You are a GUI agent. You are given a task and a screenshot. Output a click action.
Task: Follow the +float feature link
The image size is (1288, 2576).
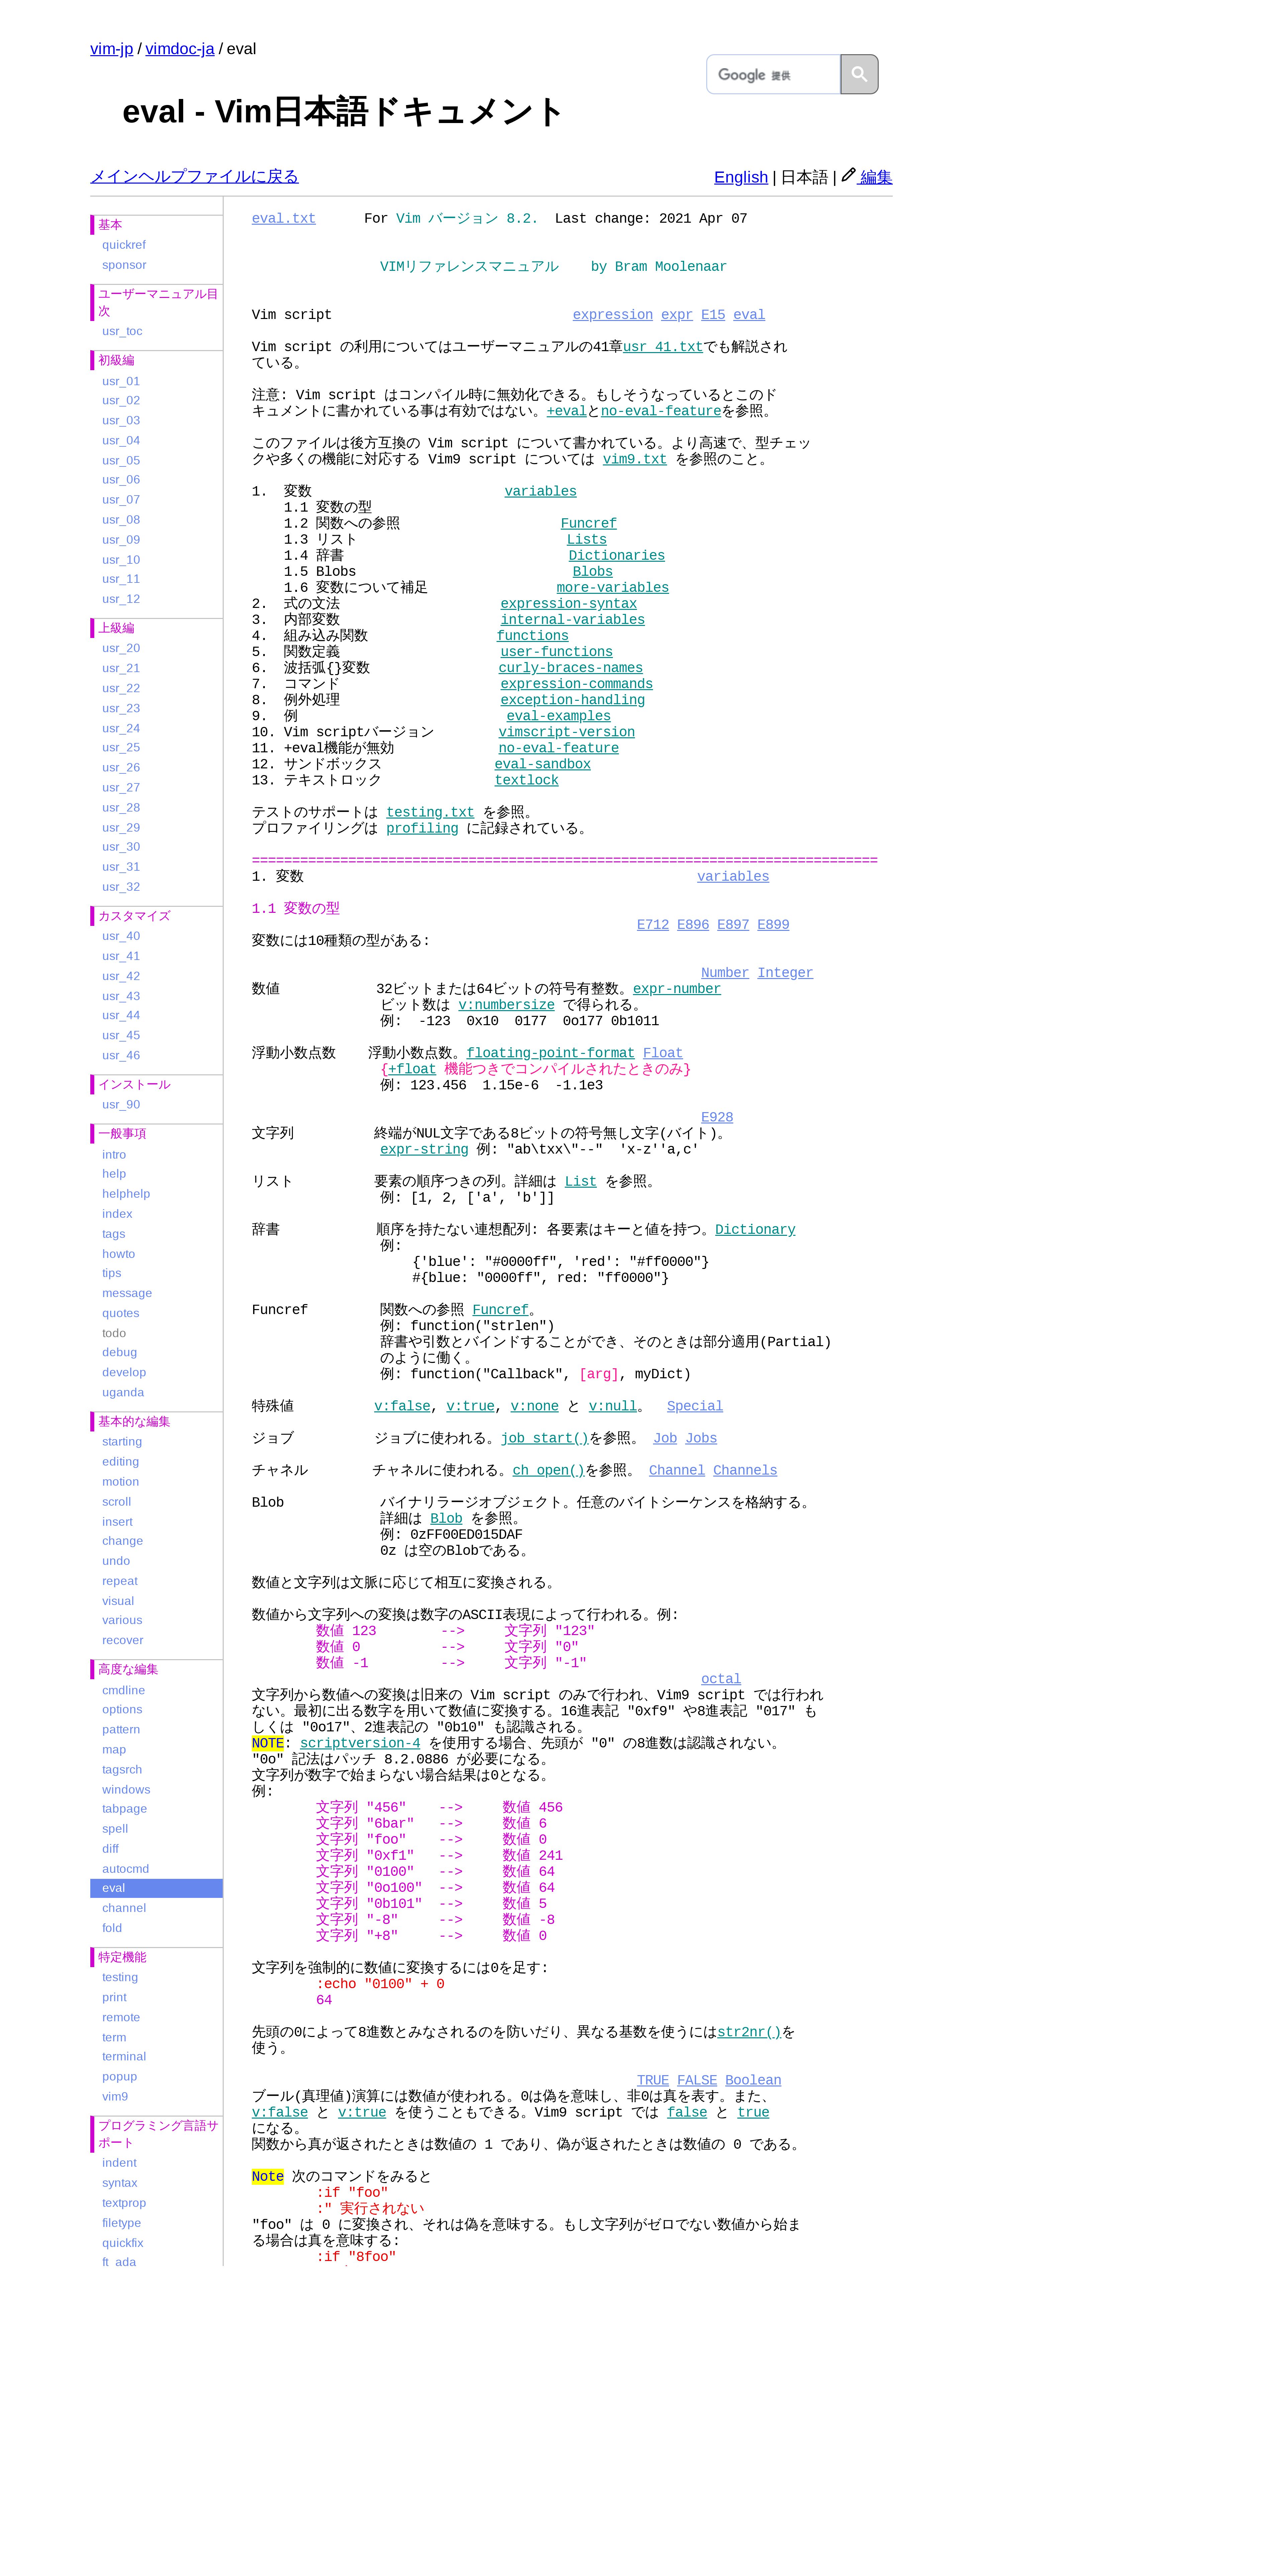[412, 1069]
